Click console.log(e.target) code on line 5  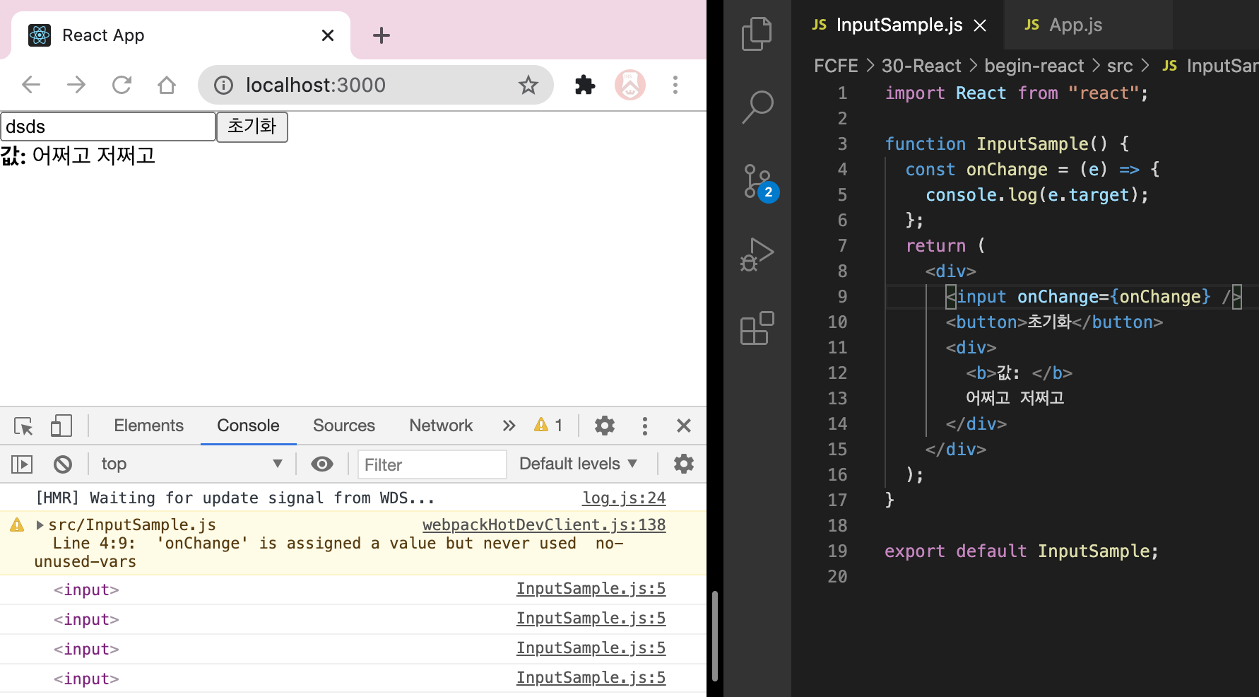pyautogui.click(x=1037, y=195)
